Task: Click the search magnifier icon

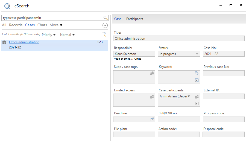Action: pyautogui.click(x=106, y=18)
